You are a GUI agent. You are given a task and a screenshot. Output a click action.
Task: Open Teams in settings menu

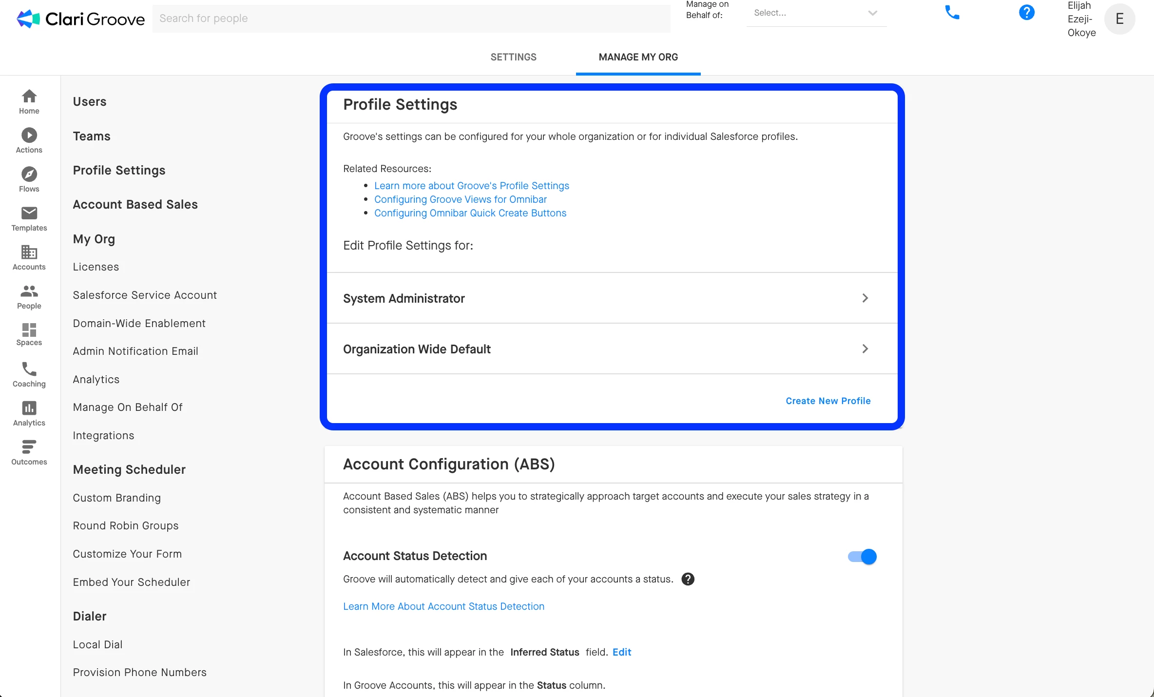coord(92,136)
